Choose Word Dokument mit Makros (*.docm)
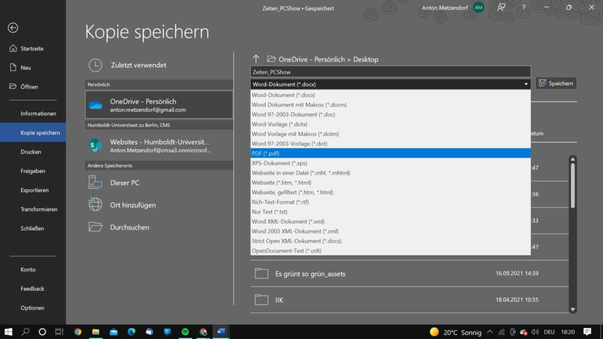The height and width of the screenshot is (339, 603). 390,104
